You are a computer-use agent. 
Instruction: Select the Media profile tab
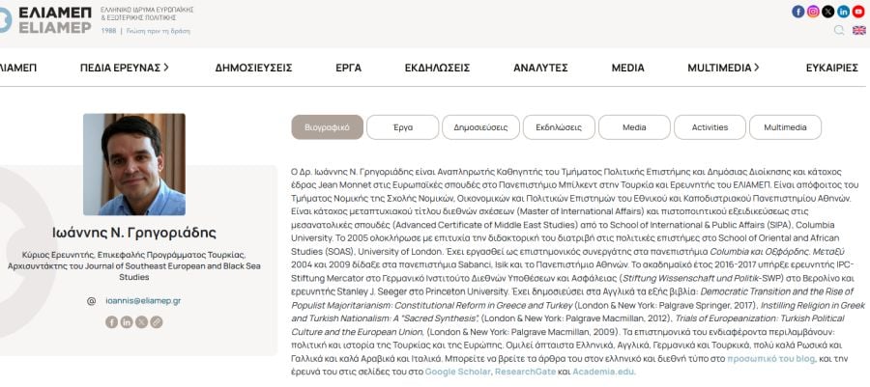tap(634, 127)
